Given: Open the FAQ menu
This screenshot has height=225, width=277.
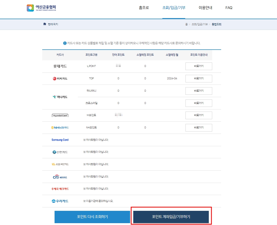Looking at the screenshot, I should click(229, 8).
